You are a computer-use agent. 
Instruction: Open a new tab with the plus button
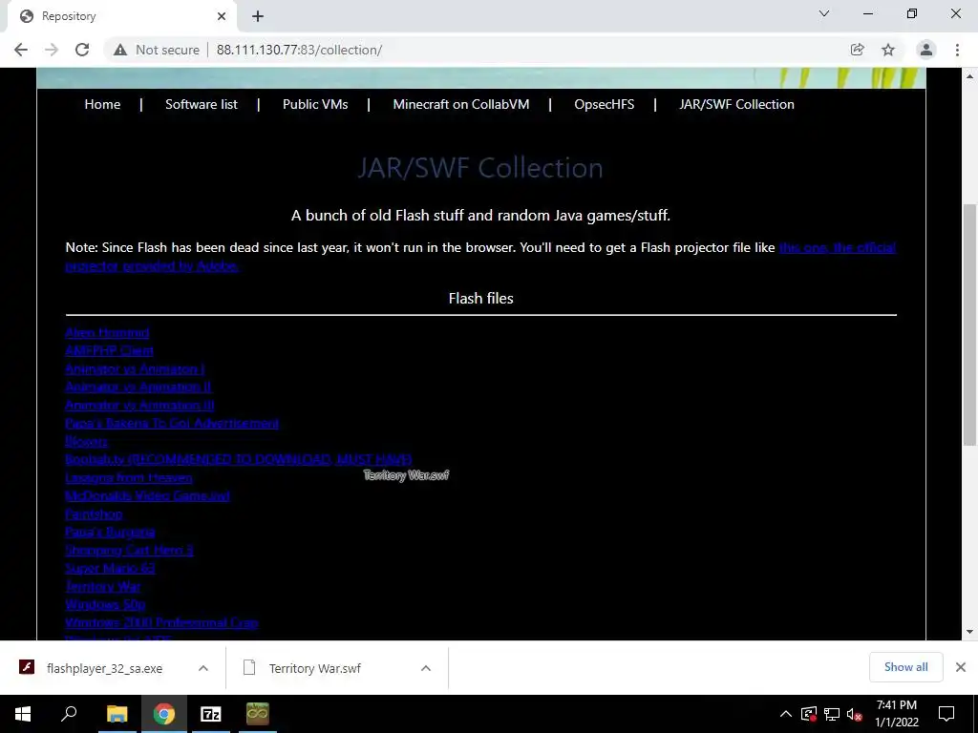click(x=258, y=16)
